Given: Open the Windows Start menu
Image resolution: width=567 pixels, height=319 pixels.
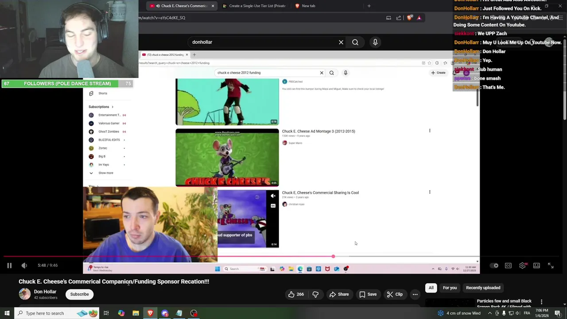Looking at the screenshot, I should [7, 313].
